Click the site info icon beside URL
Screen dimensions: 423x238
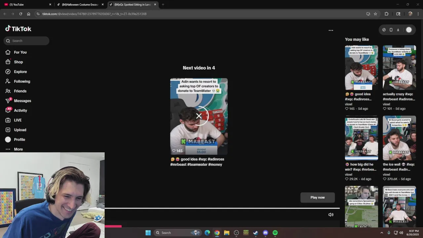pos(38,14)
